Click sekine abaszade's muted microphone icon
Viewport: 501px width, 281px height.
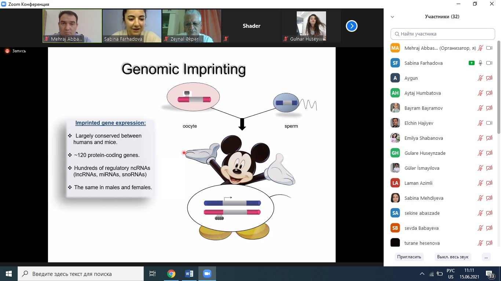click(x=480, y=213)
